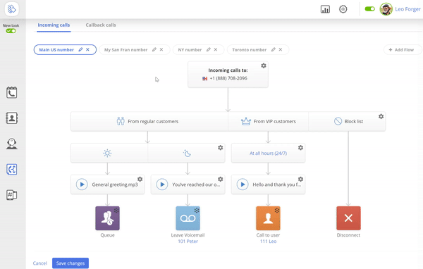Open the 101 Peter voicemail link
This screenshot has width=423, height=269.
[188, 242]
